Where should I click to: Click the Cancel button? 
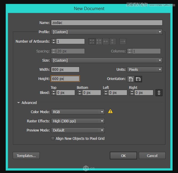click(x=152, y=156)
